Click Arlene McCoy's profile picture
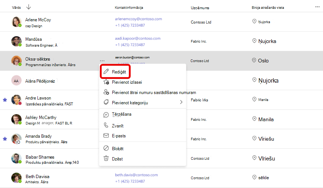This screenshot has height=188, width=323. click(x=16, y=22)
